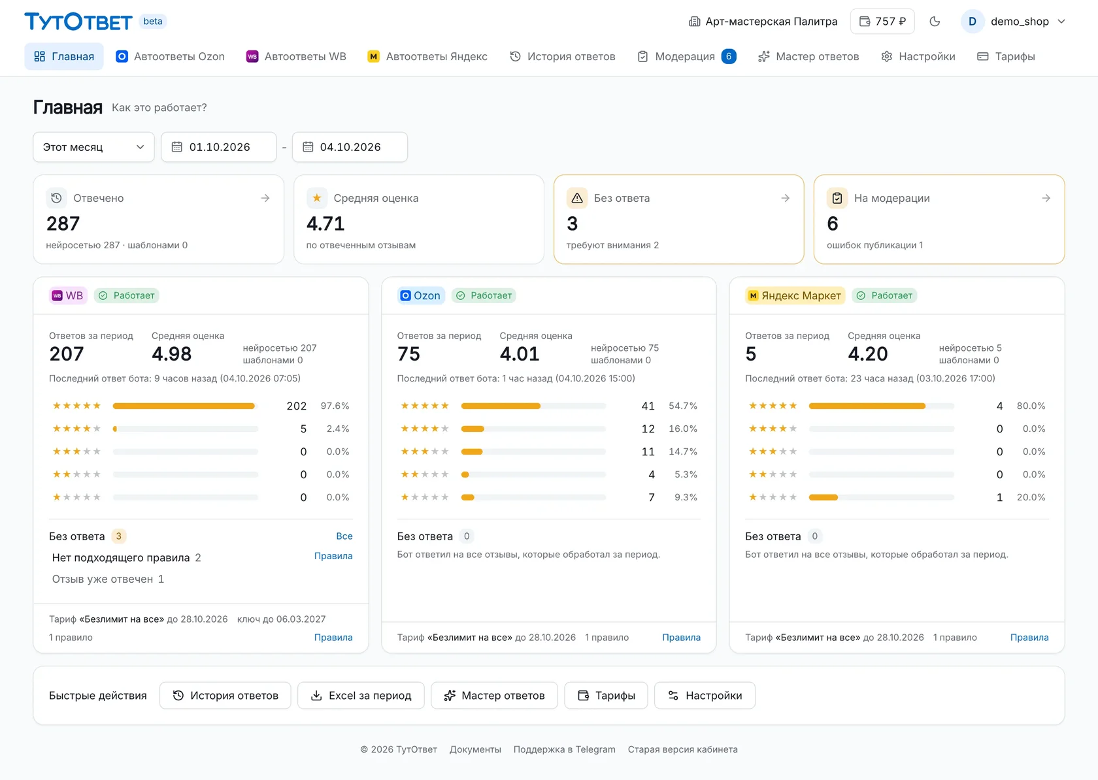Click the История ответов quick action button
Image resolution: width=1098 pixels, height=780 pixels.
click(x=225, y=696)
